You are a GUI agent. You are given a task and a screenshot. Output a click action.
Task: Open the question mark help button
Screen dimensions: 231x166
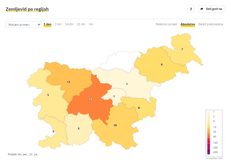(191, 9)
